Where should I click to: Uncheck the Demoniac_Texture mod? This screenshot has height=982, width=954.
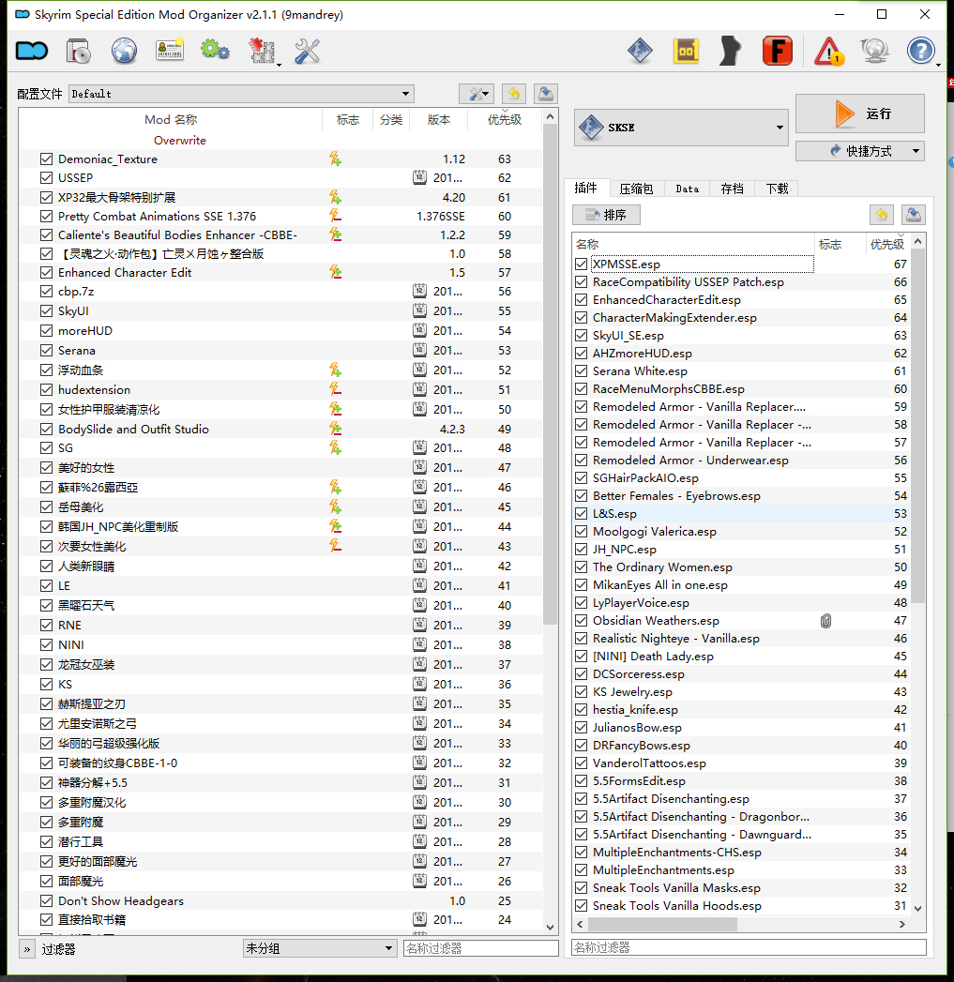coord(46,159)
